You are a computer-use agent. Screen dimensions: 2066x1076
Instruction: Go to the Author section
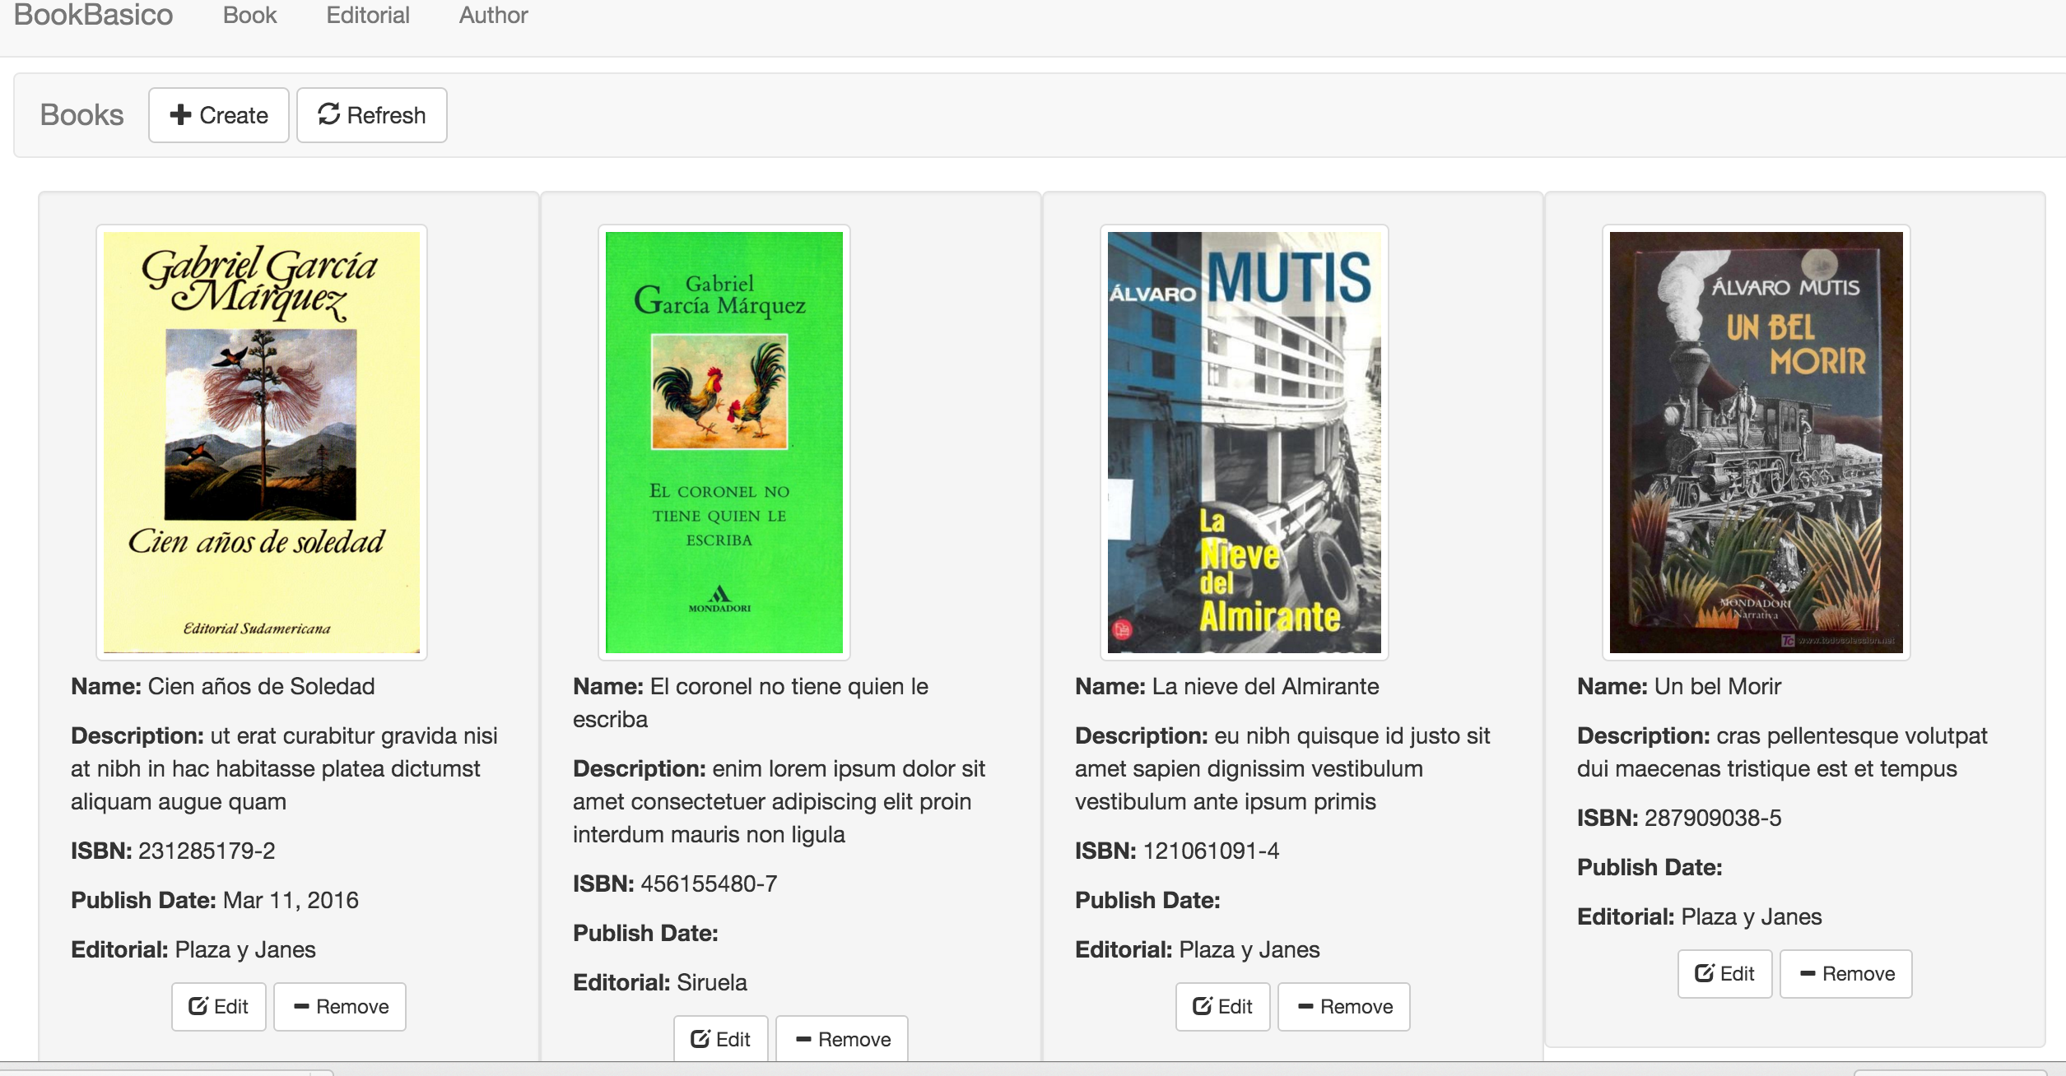point(493,16)
